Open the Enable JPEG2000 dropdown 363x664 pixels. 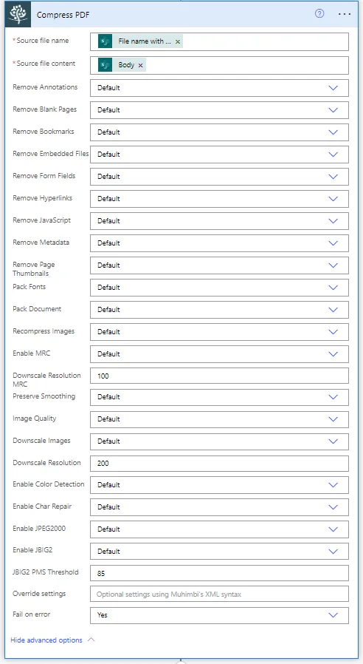(x=219, y=529)
